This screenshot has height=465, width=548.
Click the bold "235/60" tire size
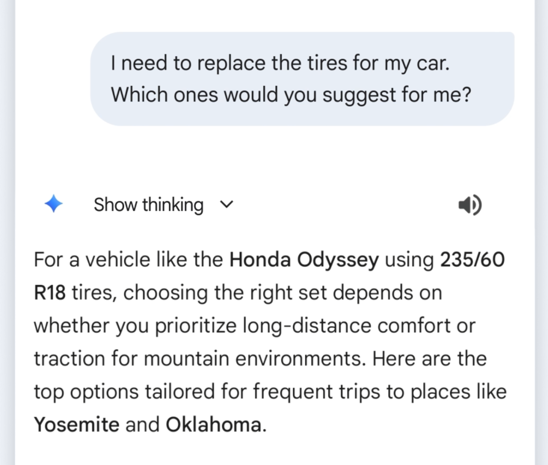tap(472, 260)
